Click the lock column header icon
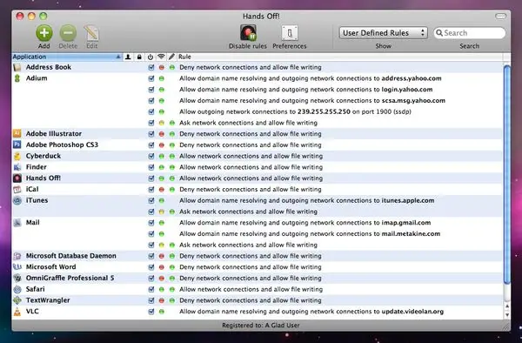The height and width of the screenshot is (343, 522). [139, 57]
